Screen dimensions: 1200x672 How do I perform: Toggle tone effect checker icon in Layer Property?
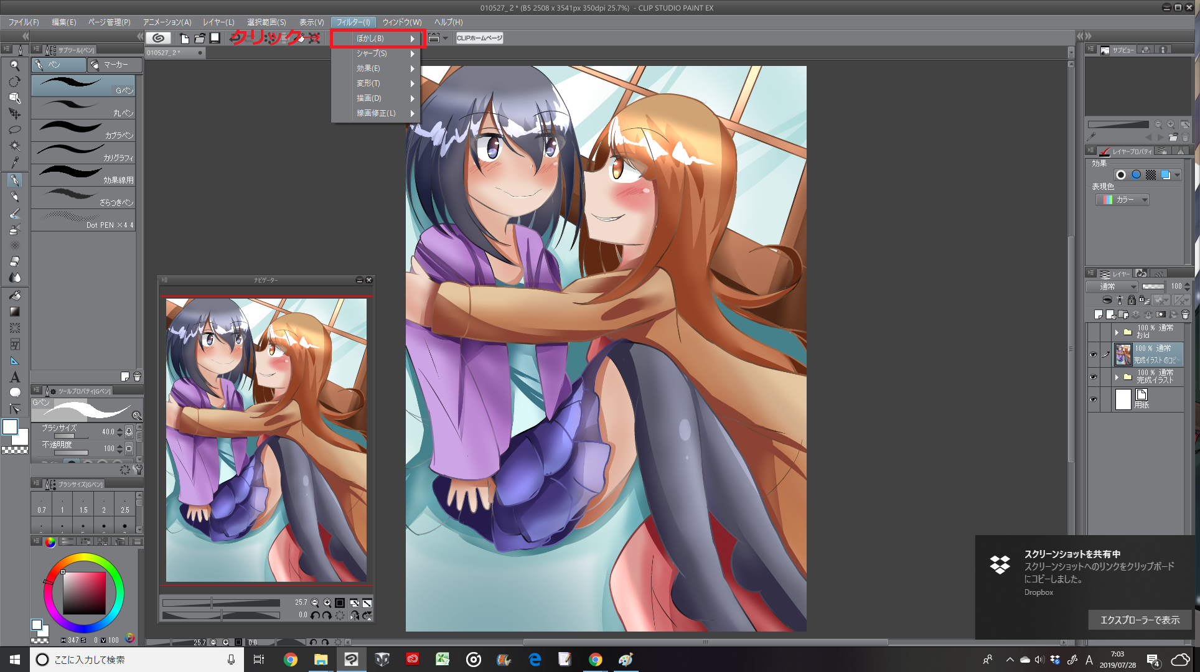pos(1151,175)
